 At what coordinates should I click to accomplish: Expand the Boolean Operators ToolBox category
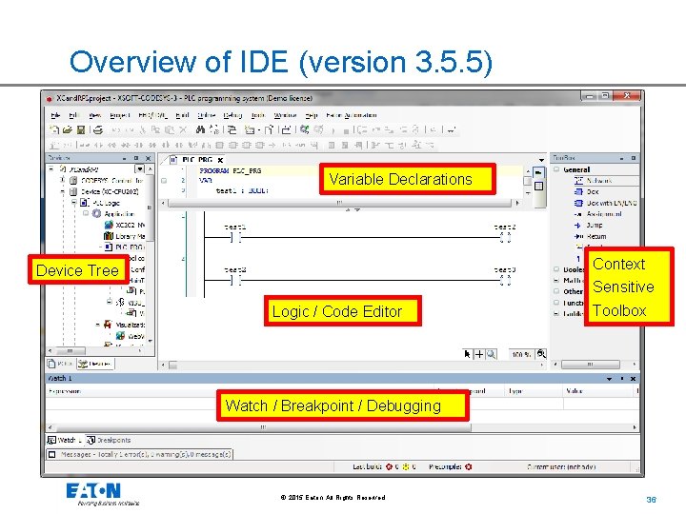coord(556,269)
